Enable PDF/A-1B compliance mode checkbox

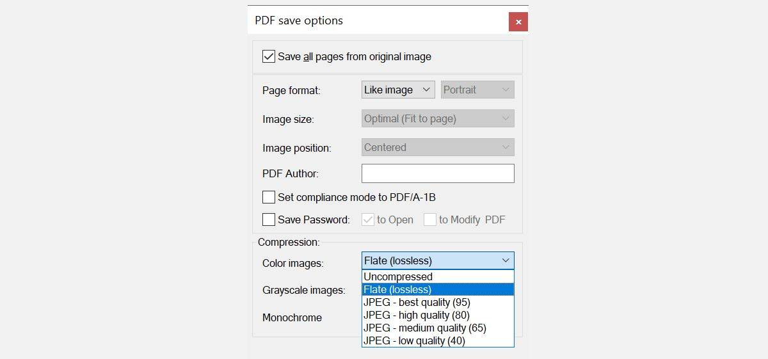[269, 197]
